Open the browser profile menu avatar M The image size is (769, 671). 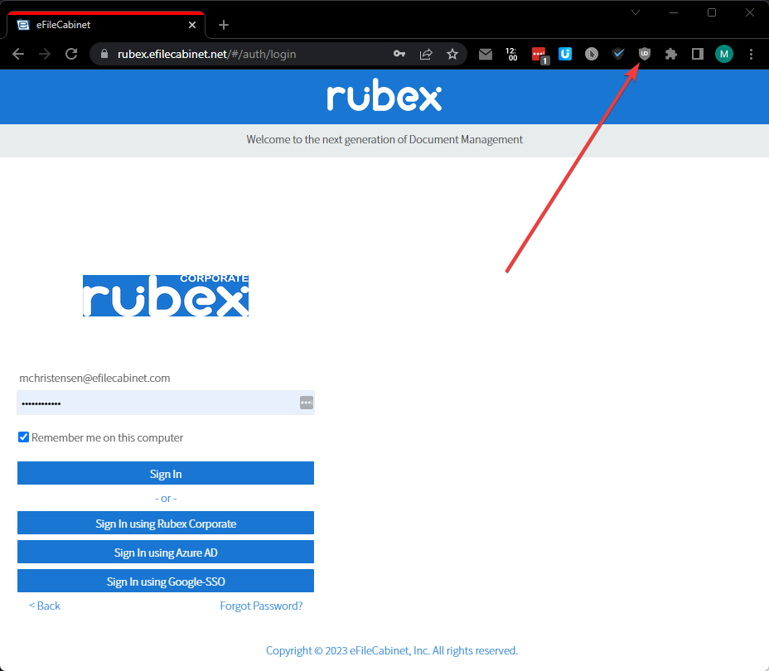tap(723, 54)
